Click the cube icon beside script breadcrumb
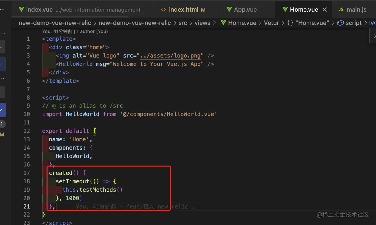The image size is (376, 225). tap(340, 23)
